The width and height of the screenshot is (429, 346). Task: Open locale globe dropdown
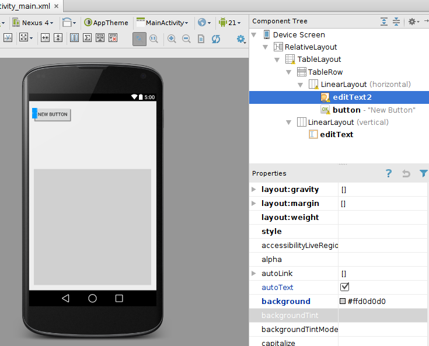[x=204, y=22]
